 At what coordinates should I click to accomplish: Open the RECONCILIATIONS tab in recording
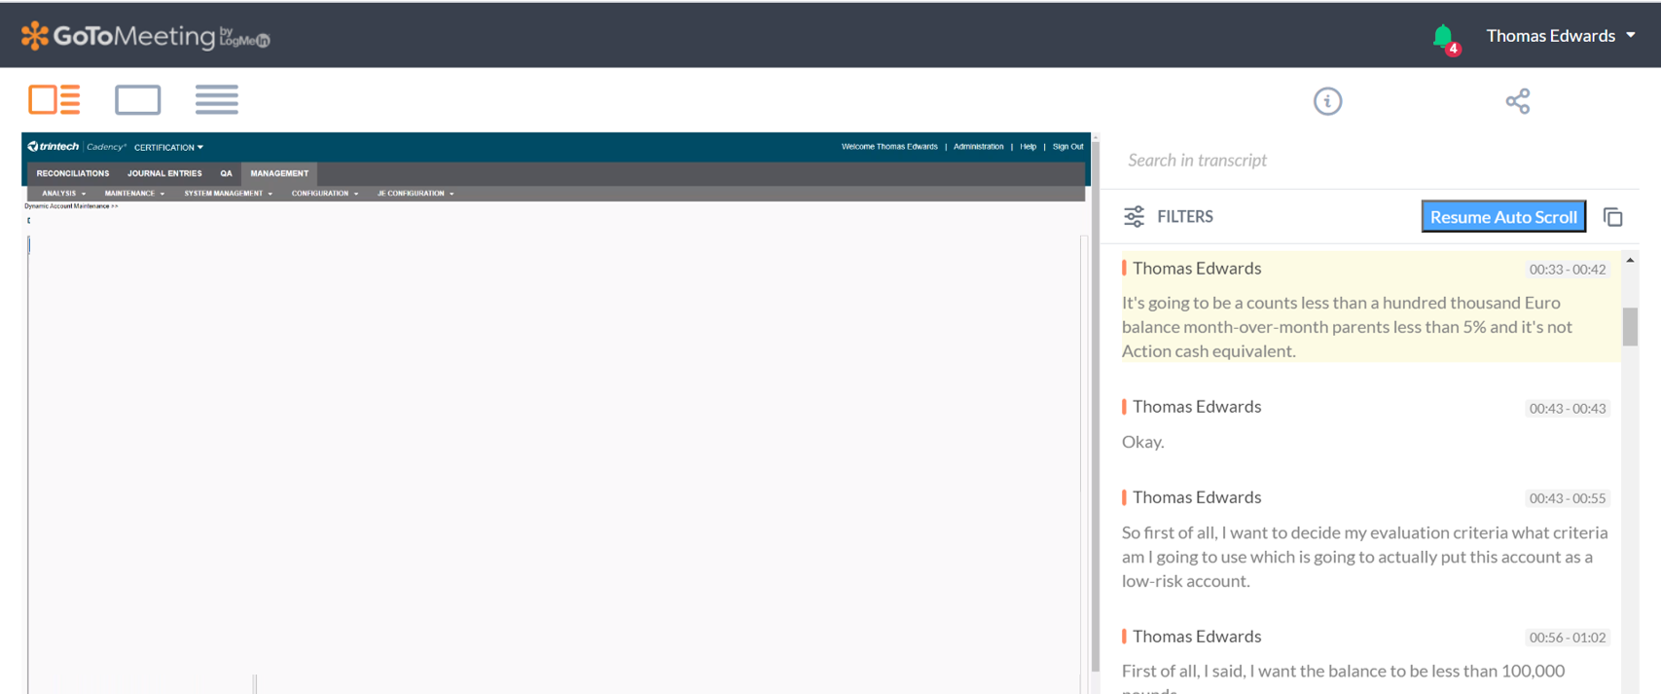pos(73,173)
